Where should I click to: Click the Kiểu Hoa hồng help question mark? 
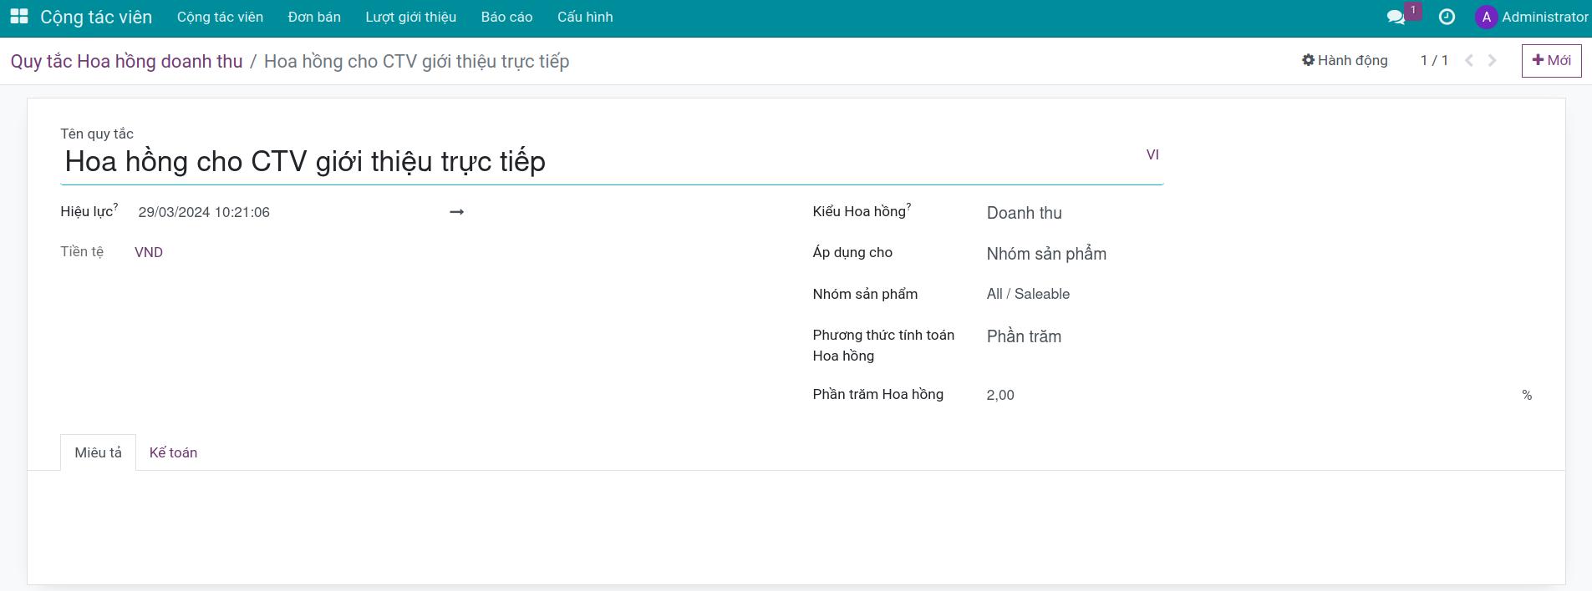pyautogui.click(x=909, y=205)
